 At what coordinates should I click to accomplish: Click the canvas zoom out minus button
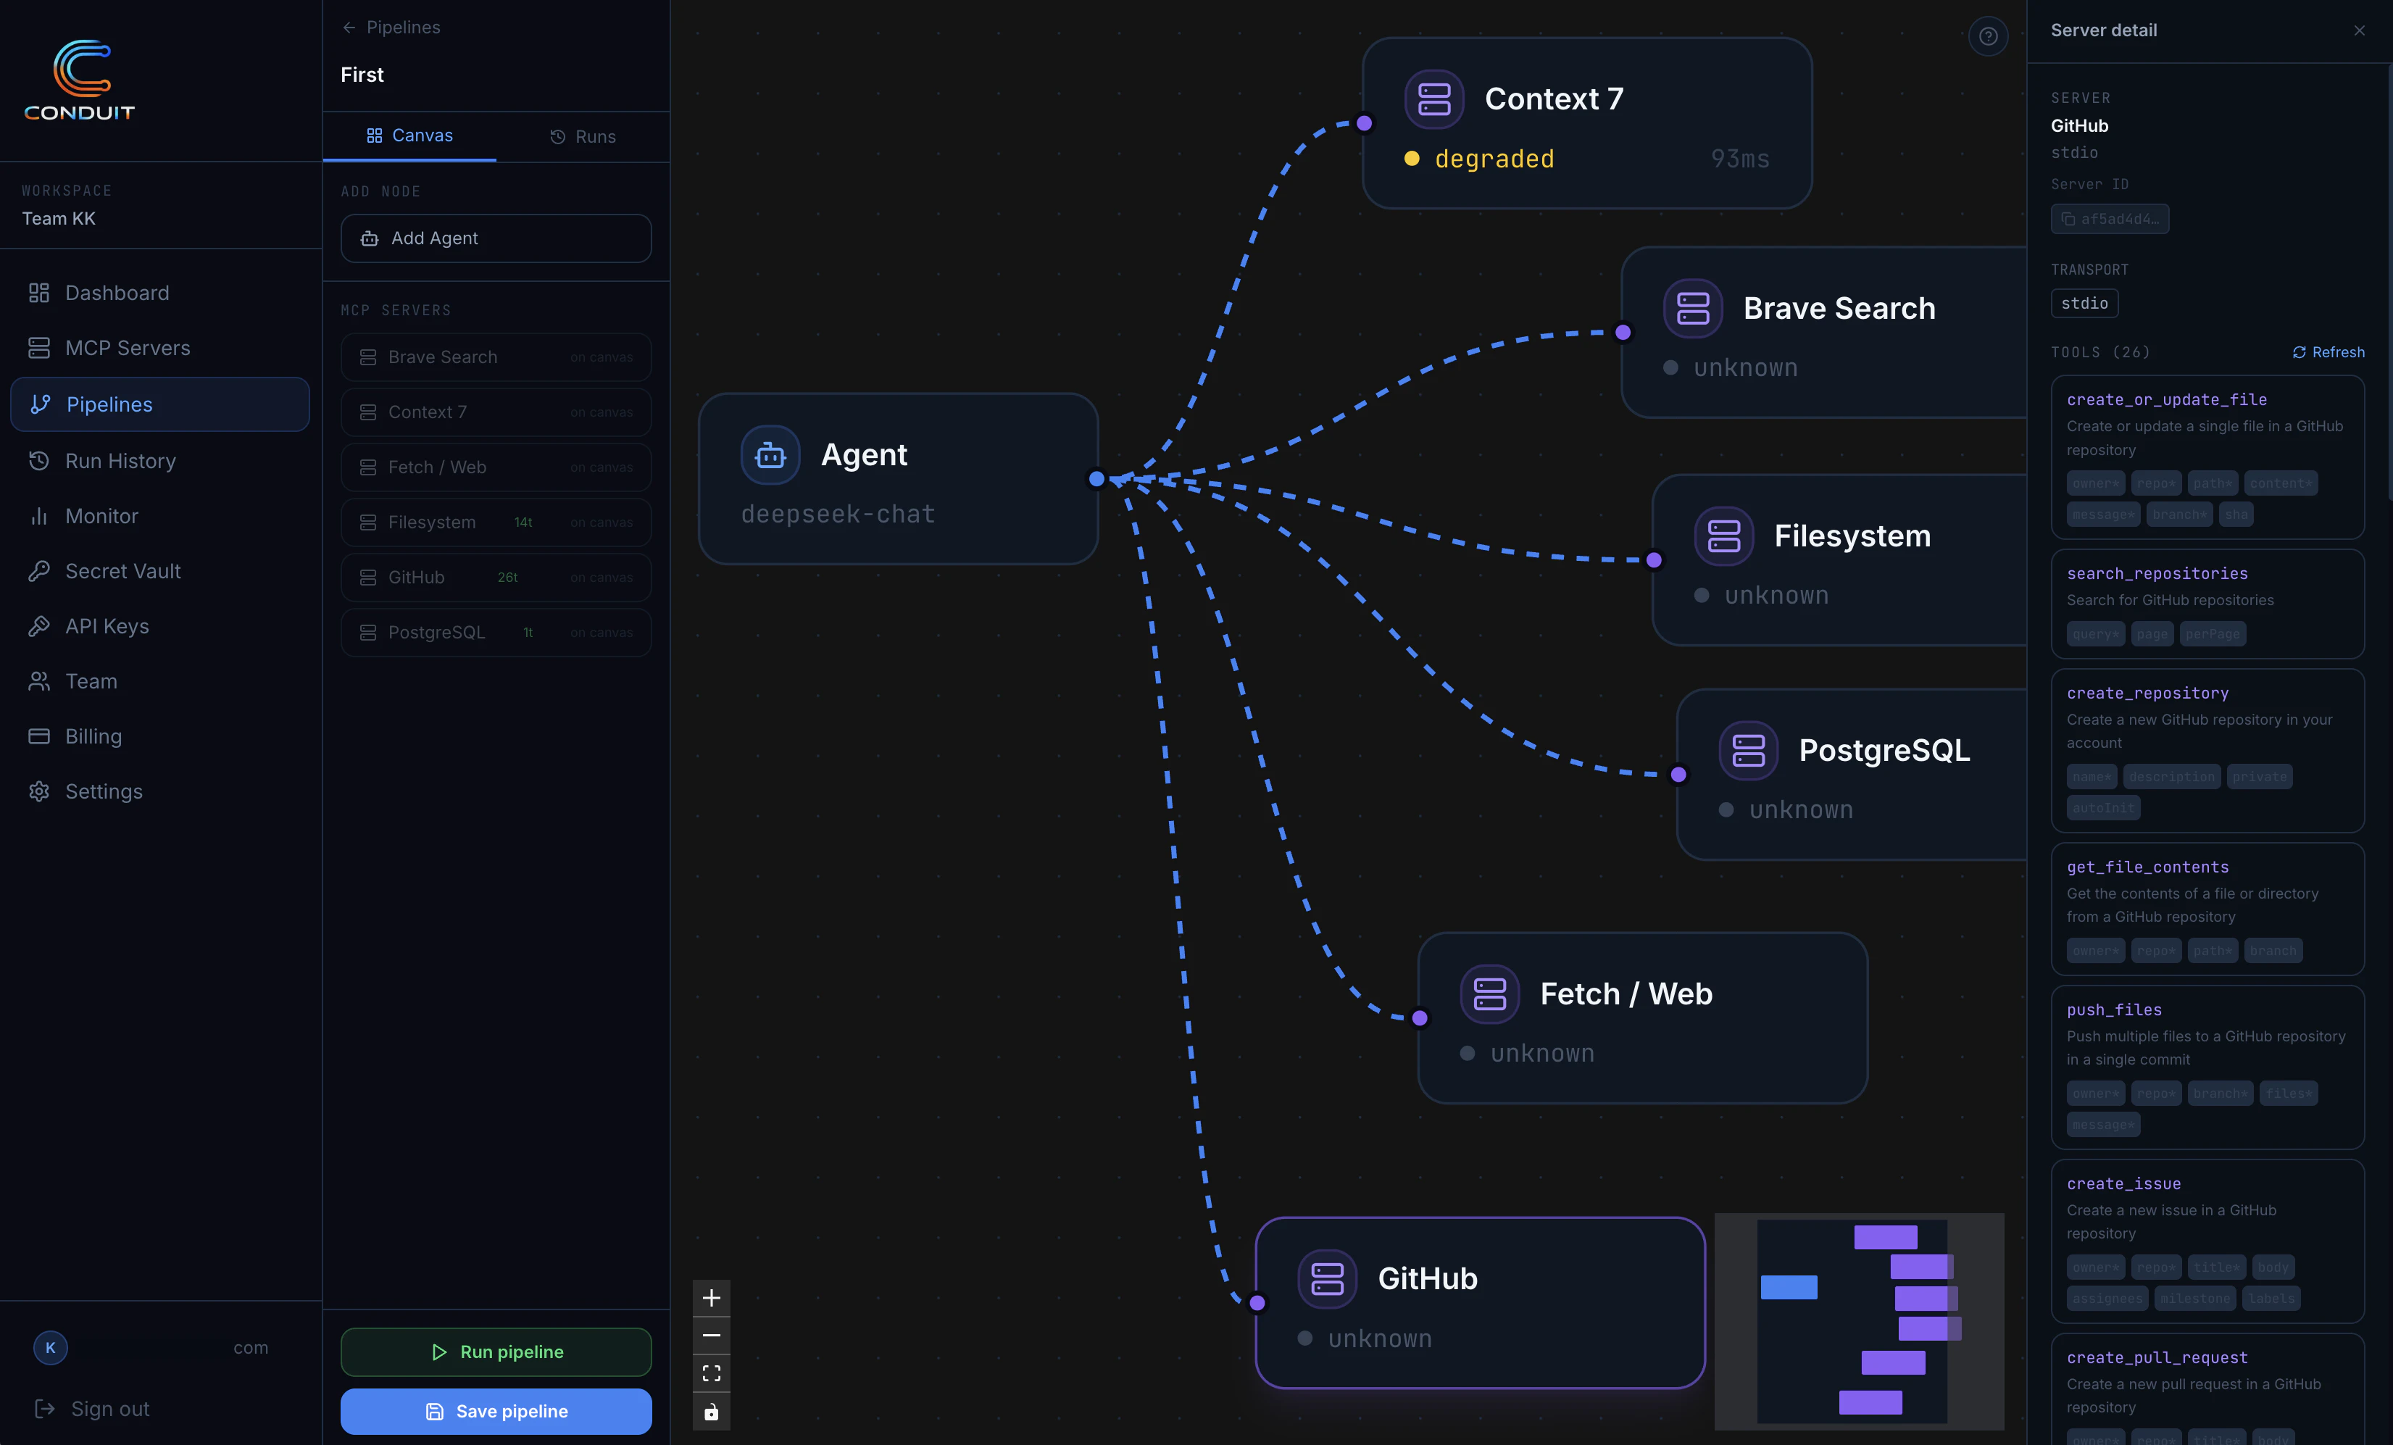pos(711,1336)
